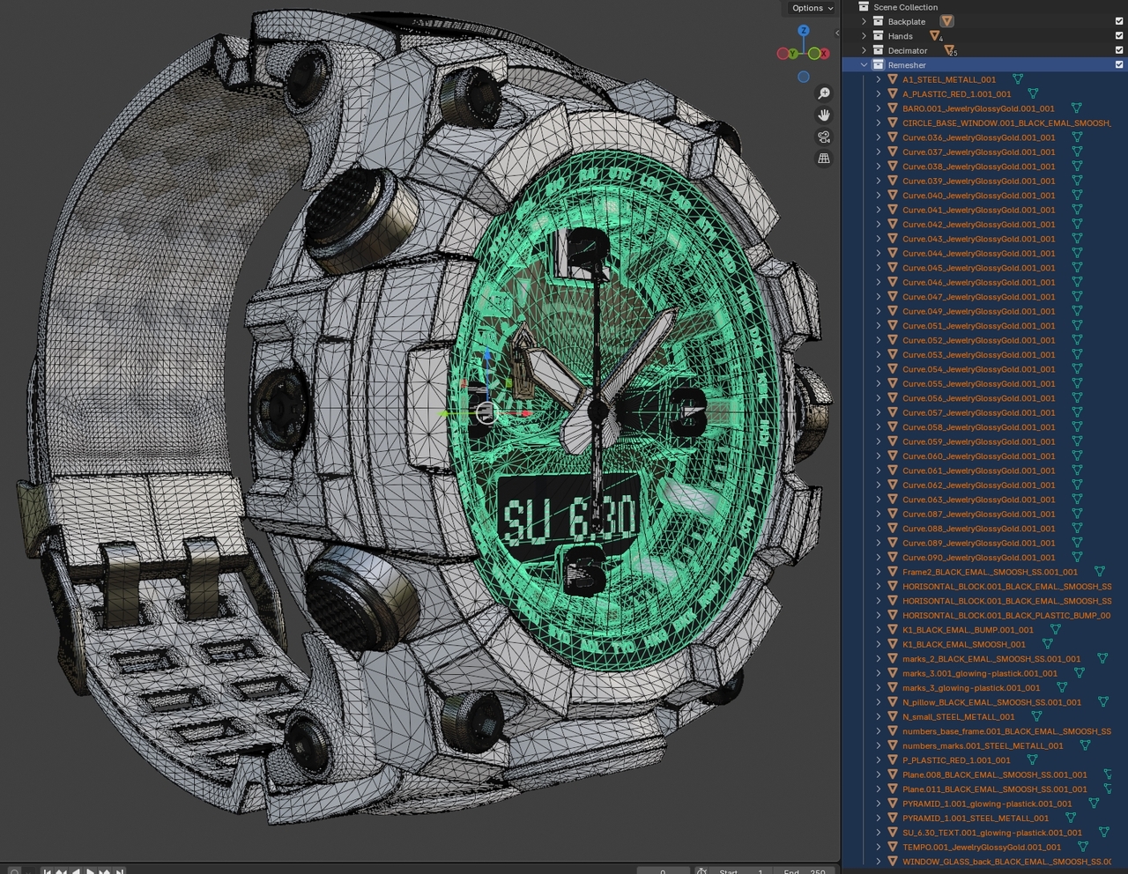Click the mesh data icon of SU_6.30_TEXT.001_glowing-plastick
1128x874 pixels.
(1103, 833)
